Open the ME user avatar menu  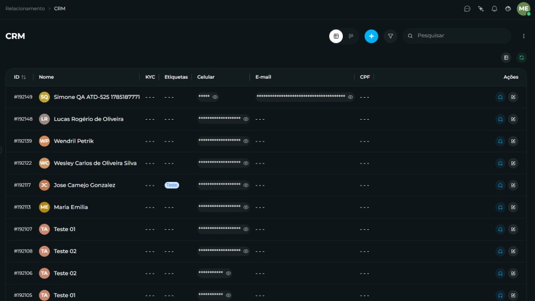pyautogui.click(x=524, y=9)
